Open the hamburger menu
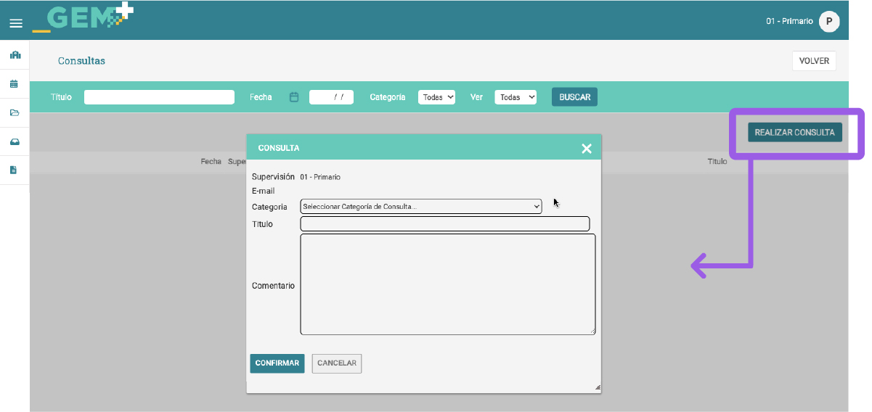 tap(15, 24)
